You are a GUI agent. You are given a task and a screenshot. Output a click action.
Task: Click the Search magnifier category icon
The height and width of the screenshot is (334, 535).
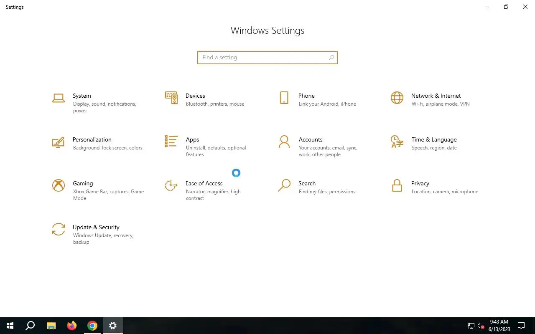(284, 185)
